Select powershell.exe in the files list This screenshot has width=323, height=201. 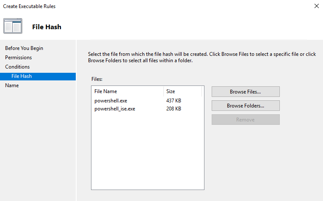coord(110,101)
